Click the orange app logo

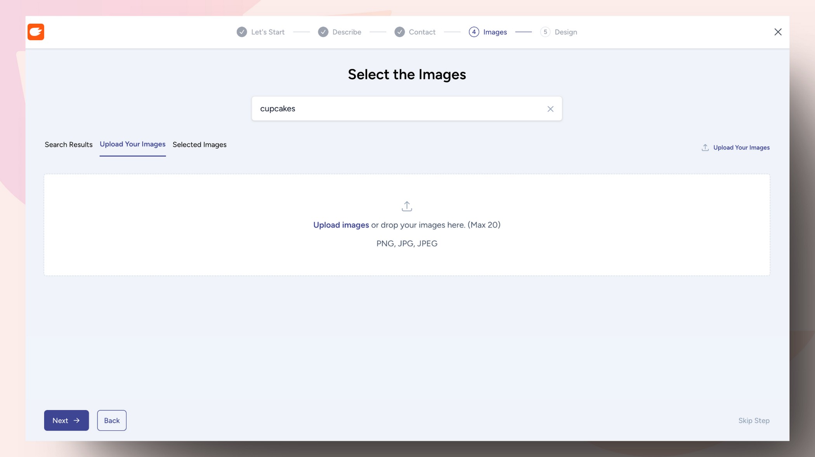pyautogui.click(x=36, y=32)
